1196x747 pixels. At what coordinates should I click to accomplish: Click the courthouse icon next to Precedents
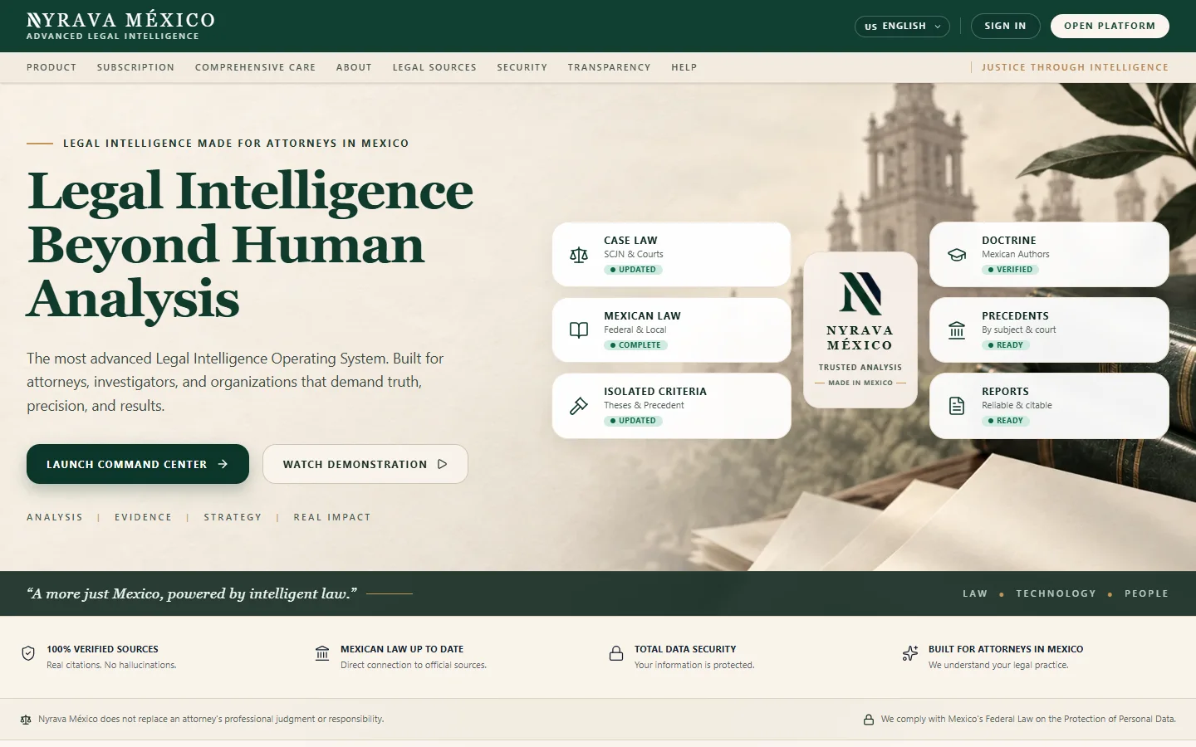point(957,330)
